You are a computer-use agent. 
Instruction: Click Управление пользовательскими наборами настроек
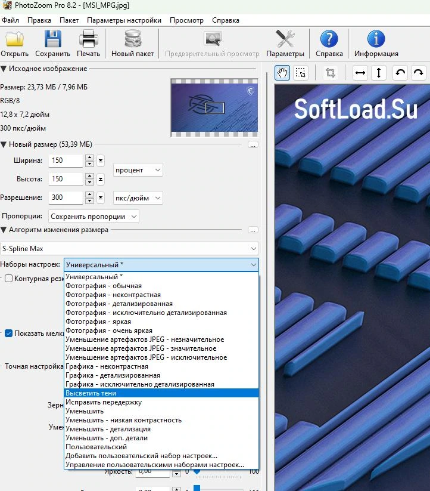[161, 465]
